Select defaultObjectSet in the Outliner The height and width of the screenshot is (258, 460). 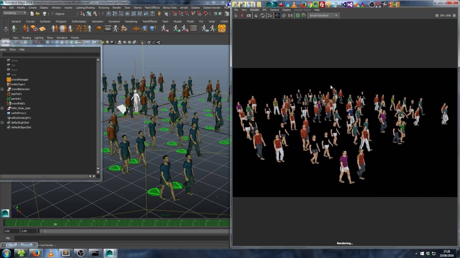(x=21, y=127)
